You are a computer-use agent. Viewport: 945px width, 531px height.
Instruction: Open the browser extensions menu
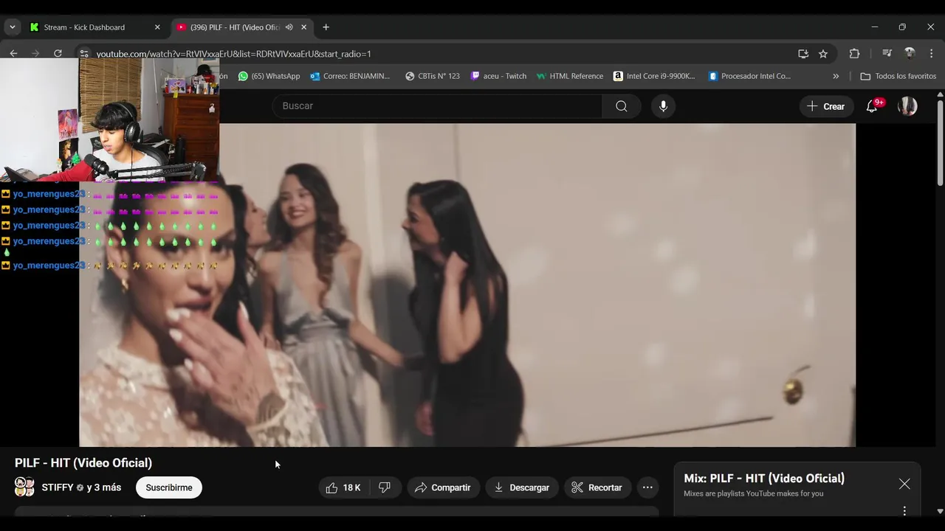pyautogui.click(x=854, y=53)
